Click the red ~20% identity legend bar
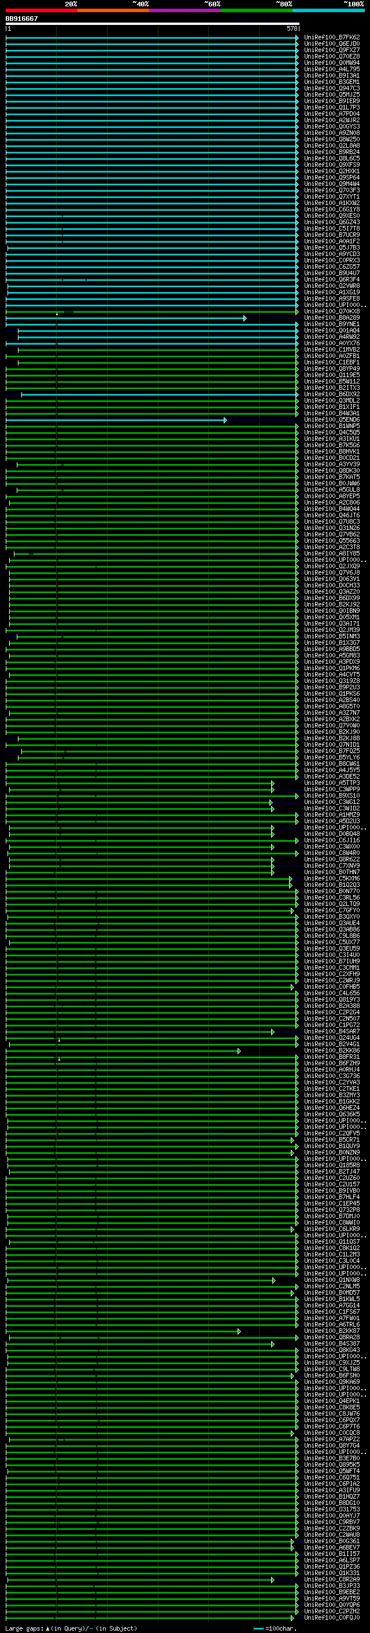Image resolution: width=370 pixels, height=1633 pixels. (x=42, y=10)
